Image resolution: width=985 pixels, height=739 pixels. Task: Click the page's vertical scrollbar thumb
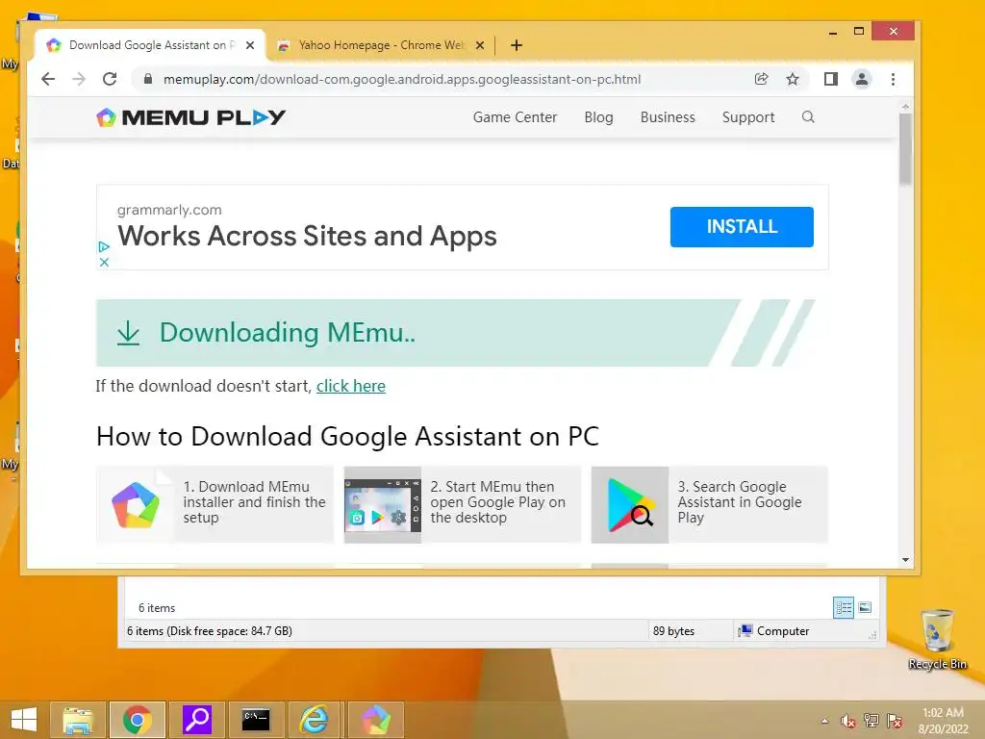pyautogui.click(x=905, y=149)
